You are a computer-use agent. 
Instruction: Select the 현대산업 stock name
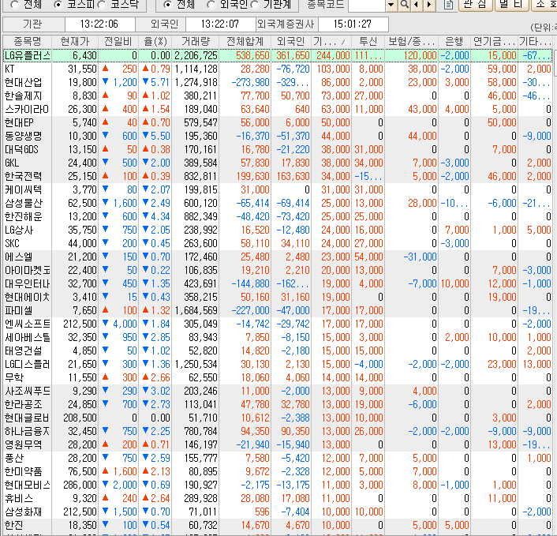pos(23,82)
